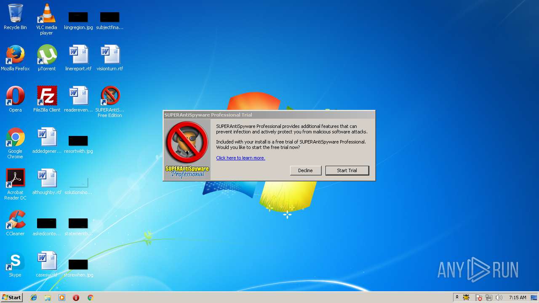Click the SUPERAntiSpyware Professional logo image
Viewport: 539px width, 303px height.
coord(187,149)
